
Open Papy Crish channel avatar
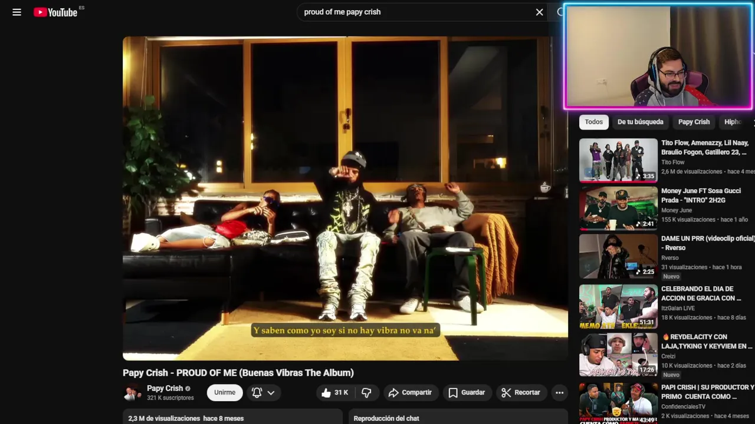click(132, 393)
